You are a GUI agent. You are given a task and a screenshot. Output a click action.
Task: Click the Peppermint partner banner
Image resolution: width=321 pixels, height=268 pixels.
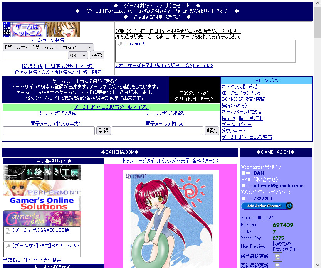click(42, 188)
